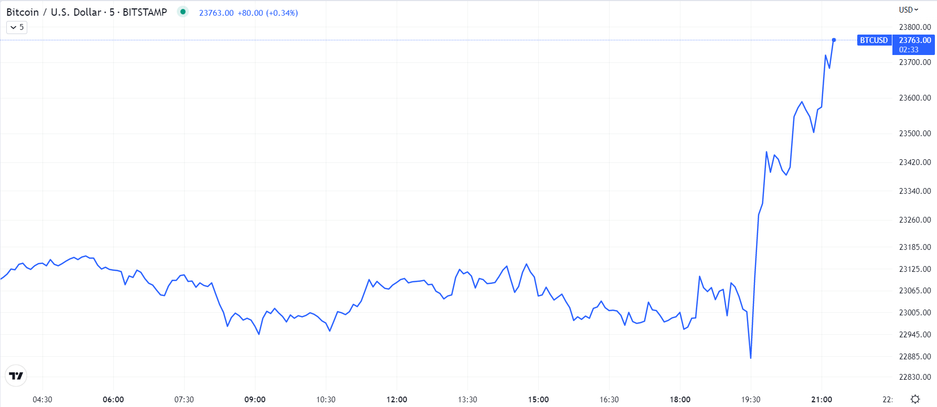Click the latest price point dot
This screenshot has width=937, height=407.
click(x=834, y=40)
